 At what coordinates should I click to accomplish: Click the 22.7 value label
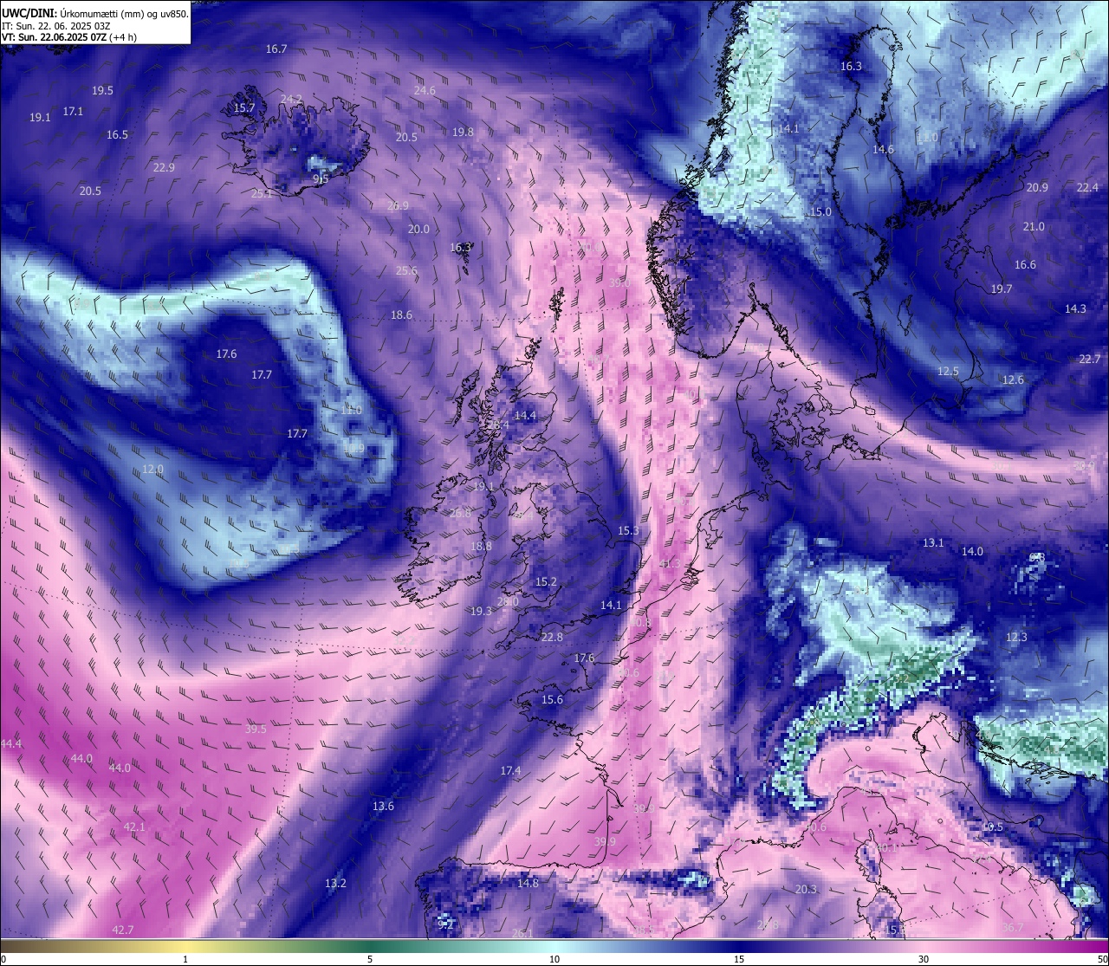(1090, 359)
